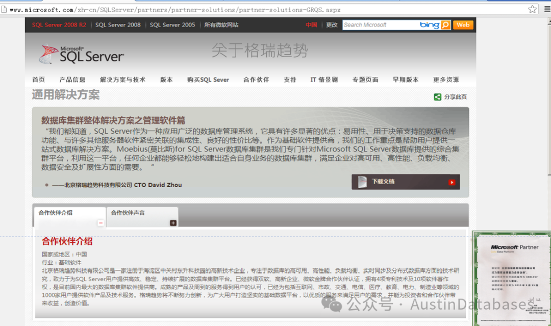Click the red play arrow on download button
Viewport: 551px width, 326px height.
452,182
